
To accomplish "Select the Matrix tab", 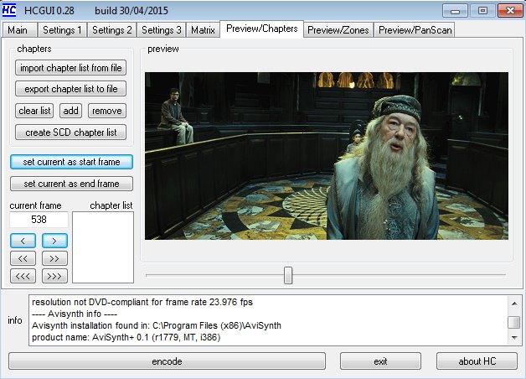I will pyautogui.click(x=203, y=30).
